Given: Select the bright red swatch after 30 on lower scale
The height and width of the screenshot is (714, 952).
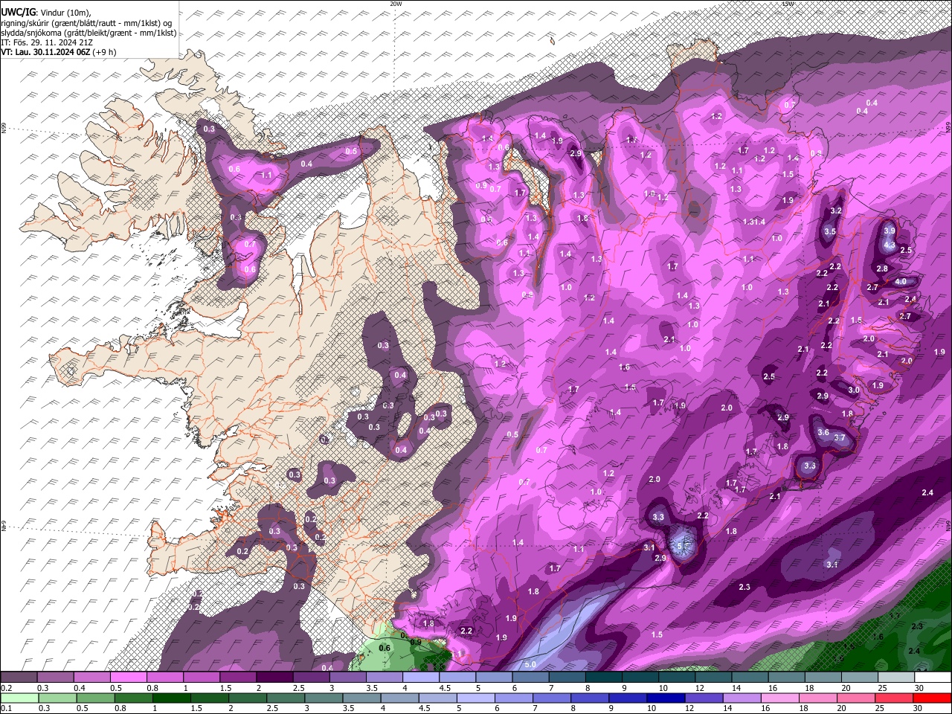Looking at the screenshot, I should pos(933,698).
